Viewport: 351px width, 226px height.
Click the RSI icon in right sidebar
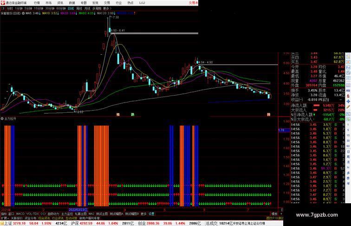point(348,90)
